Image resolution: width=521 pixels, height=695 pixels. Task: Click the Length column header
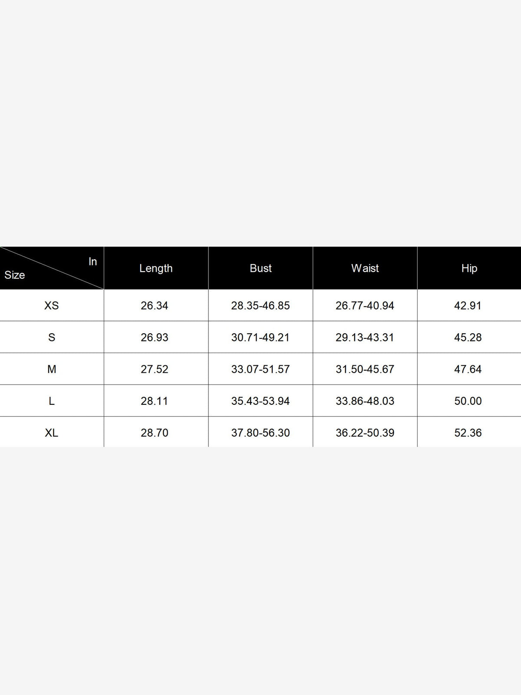pyautogui.click(x=156, y=268)
